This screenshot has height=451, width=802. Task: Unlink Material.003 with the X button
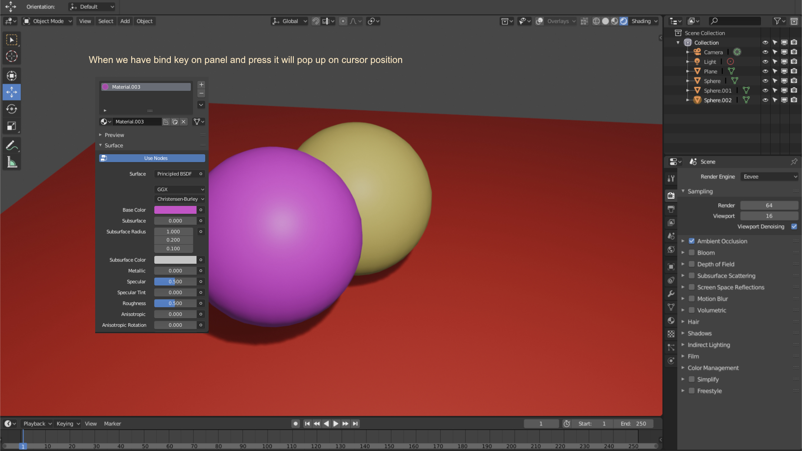pyautogui.click(x=183, y=122)
